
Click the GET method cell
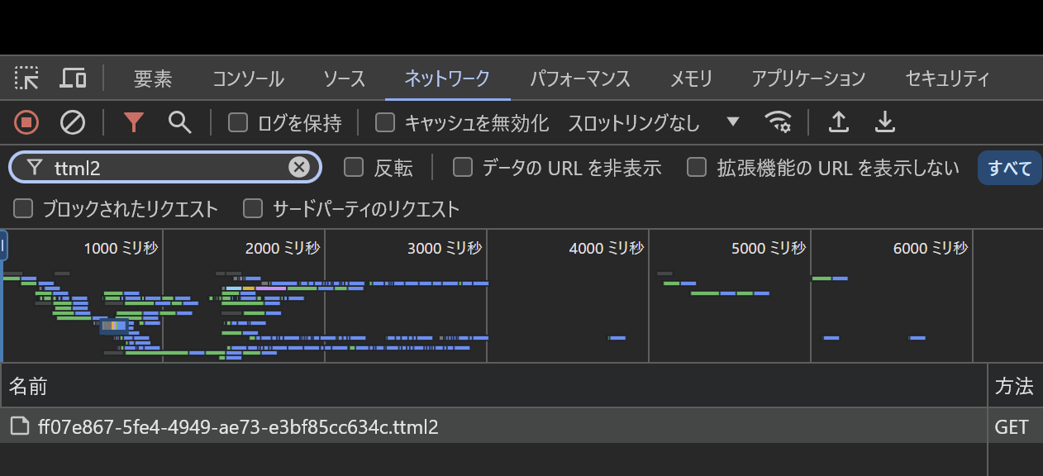point(1012,426)
